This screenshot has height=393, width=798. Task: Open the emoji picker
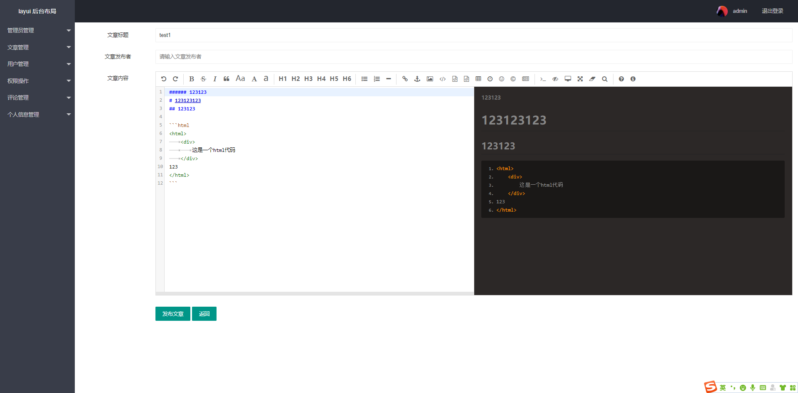click(x=502, y=79)
